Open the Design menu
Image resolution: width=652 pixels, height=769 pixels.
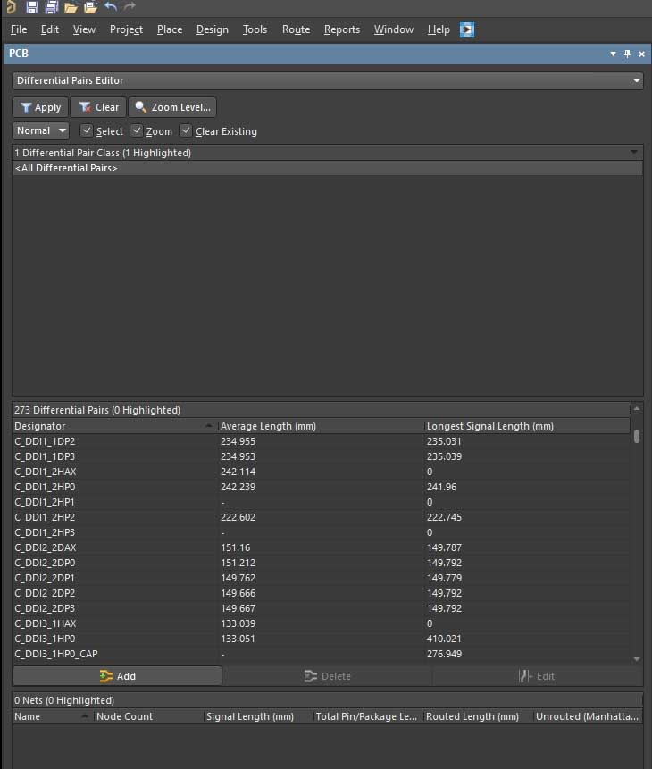[212, 29]
